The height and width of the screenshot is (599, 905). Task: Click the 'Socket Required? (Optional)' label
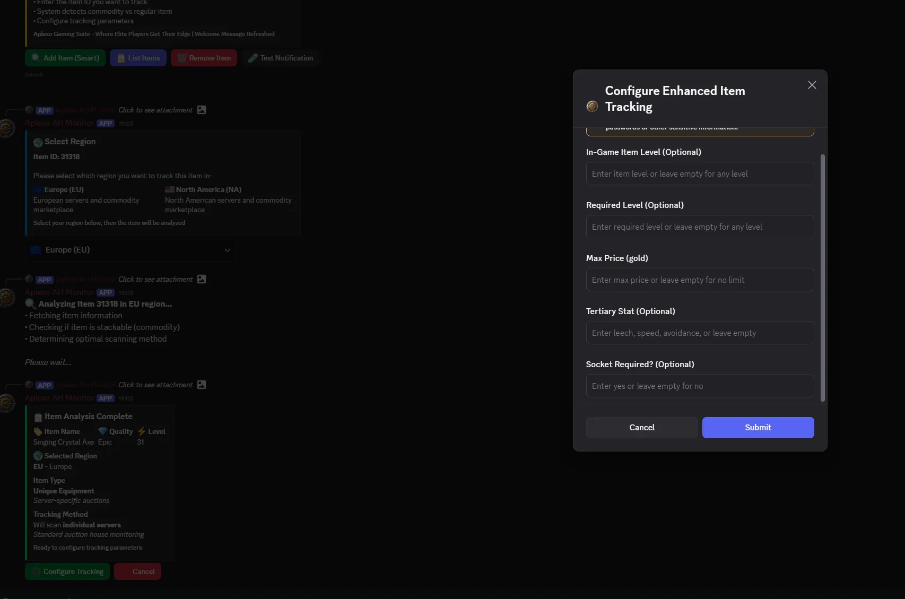pos(640,364)
